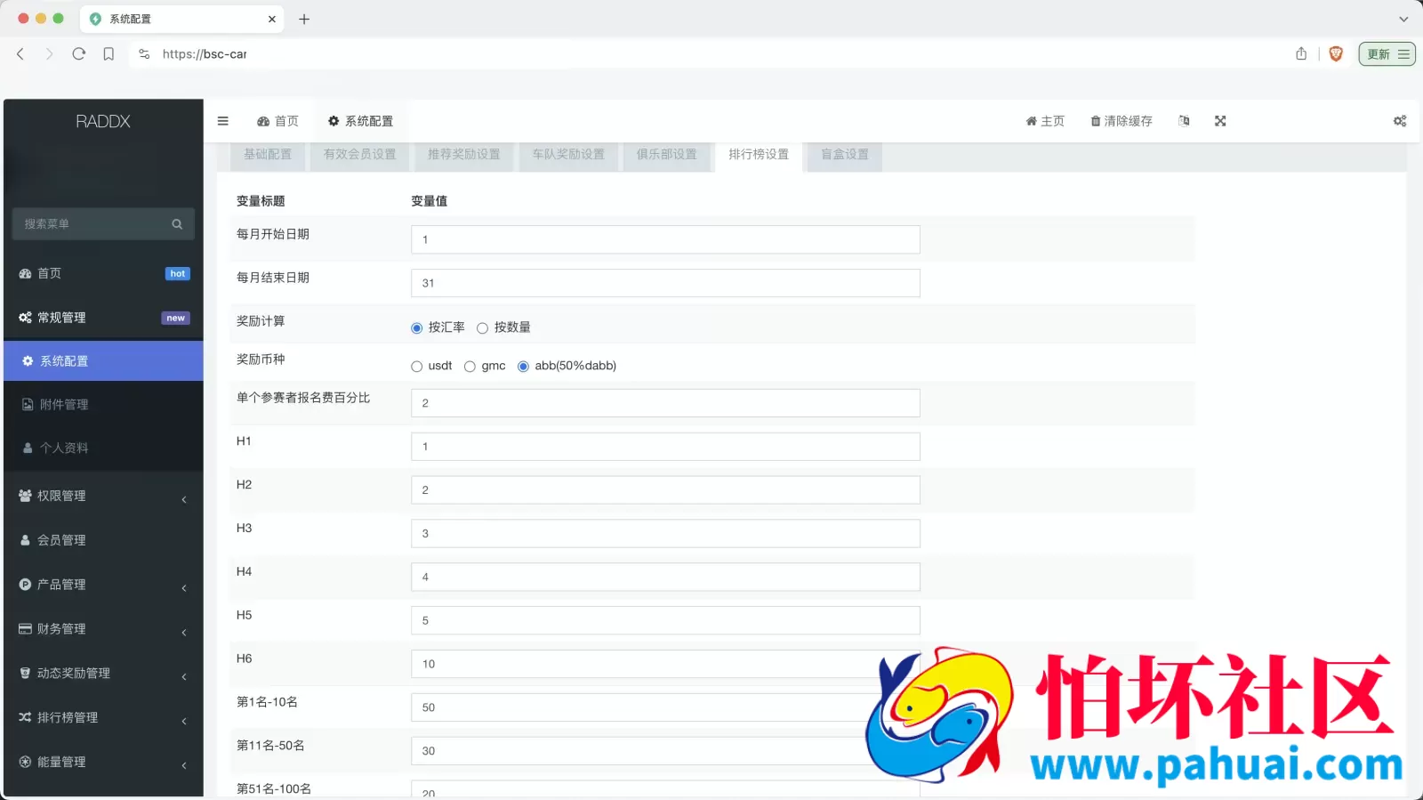Viewport: 1423px width, 800px height.
Task: Select the gmc reward currency radio
Action: (470, 367)
